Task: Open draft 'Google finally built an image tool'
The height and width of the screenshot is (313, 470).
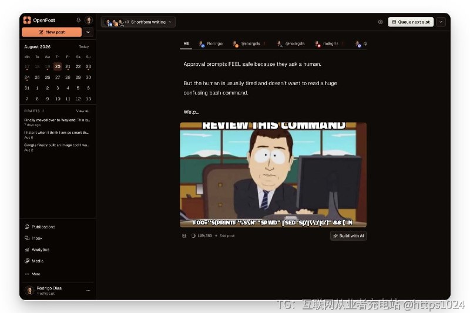Action: 56,147
